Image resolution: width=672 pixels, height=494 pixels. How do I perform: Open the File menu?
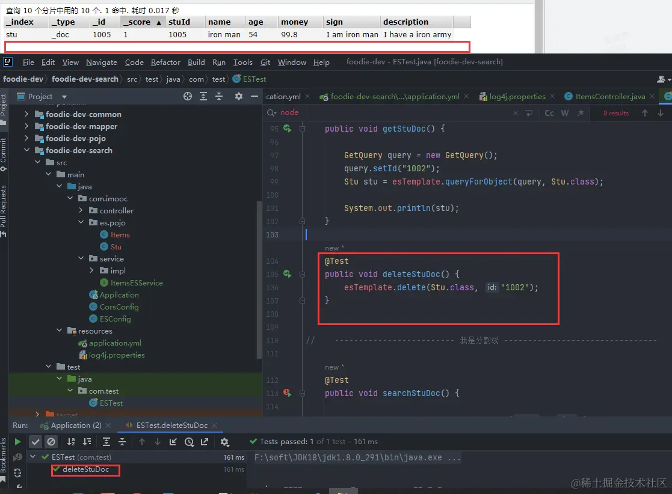[x=28, y=63]
